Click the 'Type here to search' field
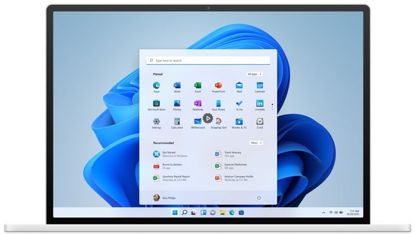415x235 pixels. (208, 61)
